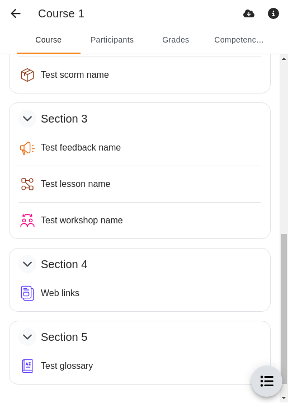Click the glossary AZ book icon
The width and height of the screenshot is (288, 403).
tap(27, 366)
